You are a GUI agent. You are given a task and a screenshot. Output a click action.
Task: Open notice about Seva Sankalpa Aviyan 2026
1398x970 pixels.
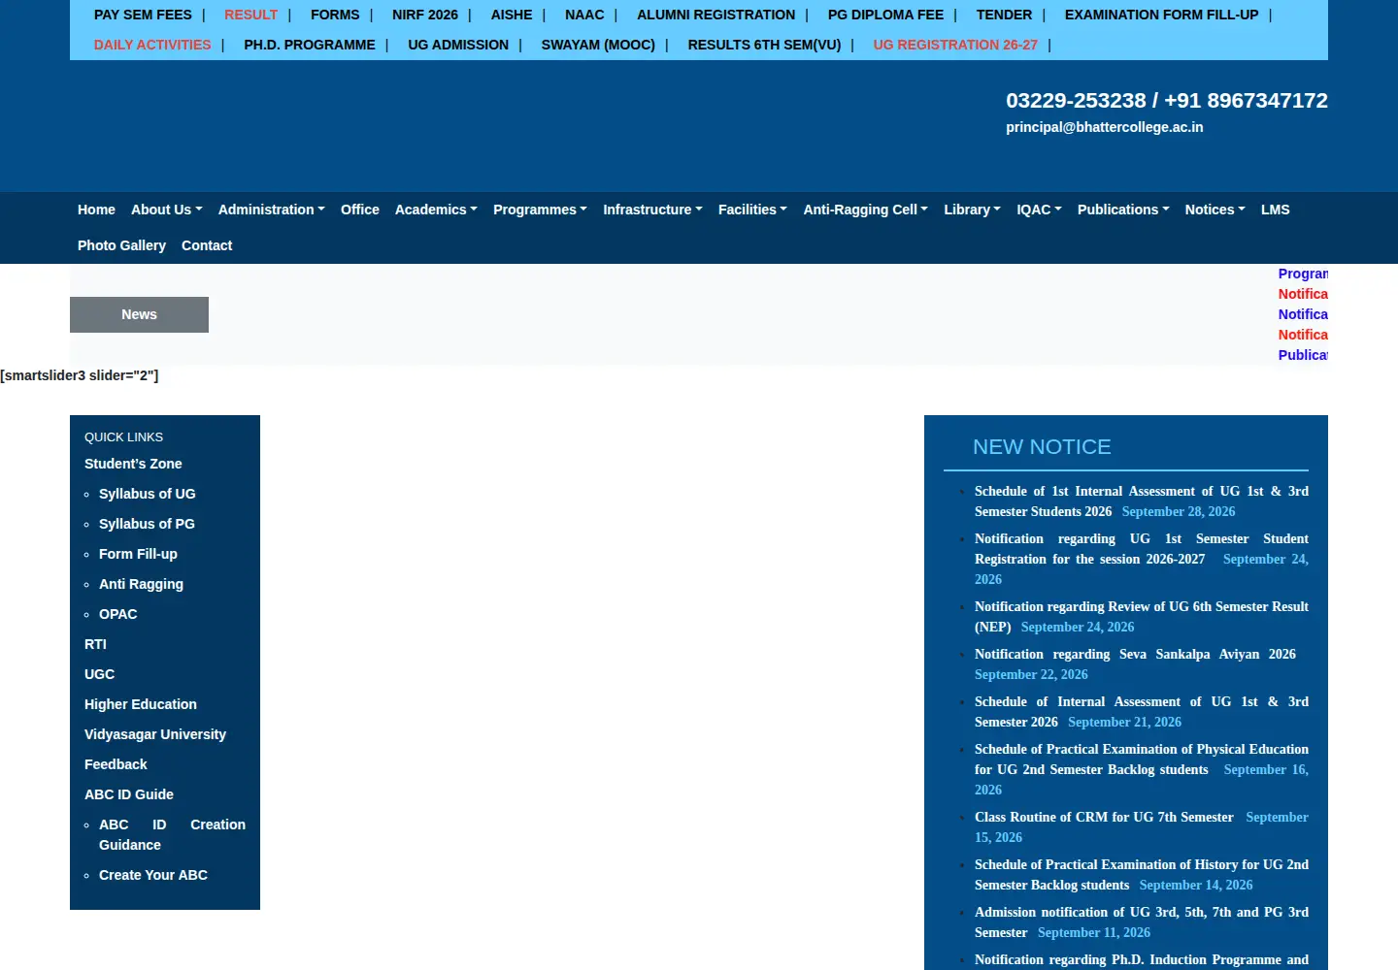[x=1135, y=654]
